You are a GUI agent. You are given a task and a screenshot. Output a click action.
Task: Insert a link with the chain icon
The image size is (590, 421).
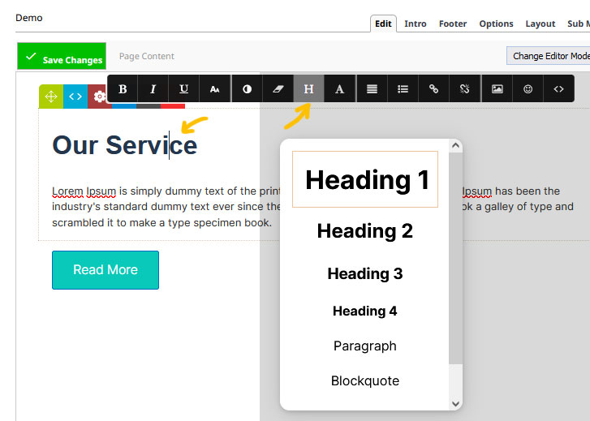click(x=433, y=89)
